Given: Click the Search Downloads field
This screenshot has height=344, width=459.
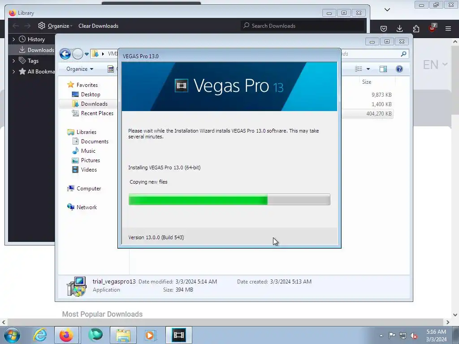Looking at the screenshot, I should (302, 26).
